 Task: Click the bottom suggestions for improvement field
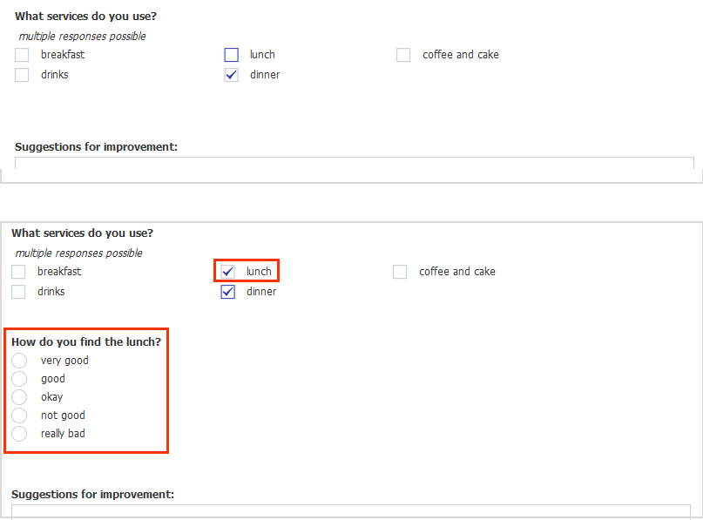(x=348, y=510)
